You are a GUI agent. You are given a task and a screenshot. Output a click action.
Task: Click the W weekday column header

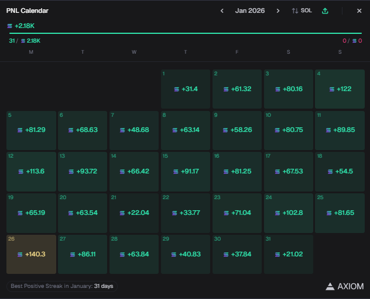134,52
